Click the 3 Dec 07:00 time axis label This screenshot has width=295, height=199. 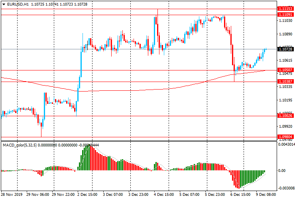[113, 194]
